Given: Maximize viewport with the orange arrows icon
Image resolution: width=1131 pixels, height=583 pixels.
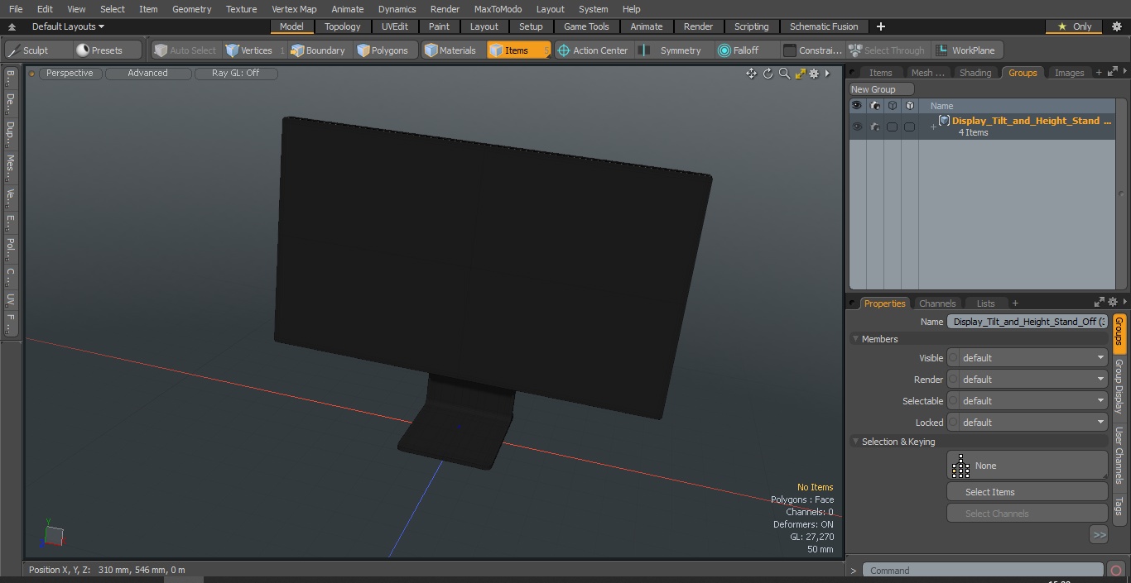Looking at the screenshot, I should pyautogui.click(x=800, y=74).
